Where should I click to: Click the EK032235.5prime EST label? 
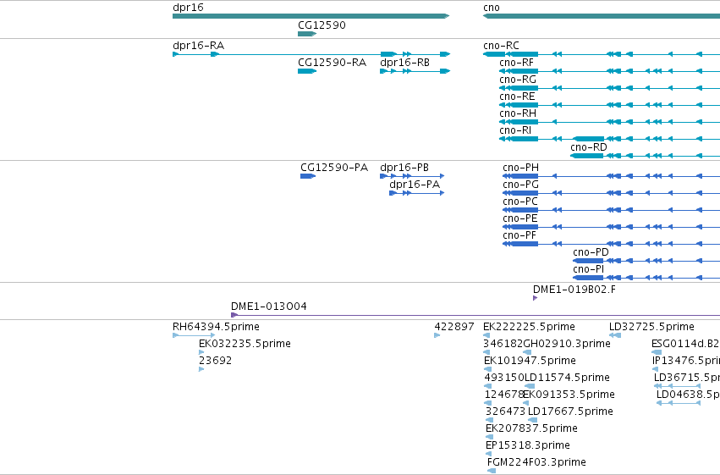[245, 344]
